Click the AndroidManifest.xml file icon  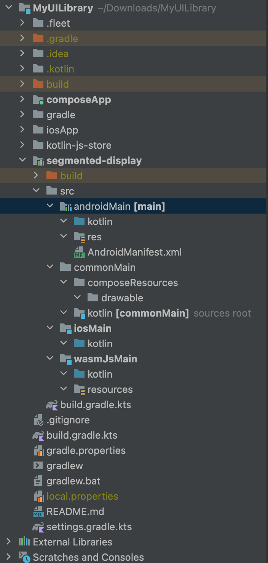(79, 252)
